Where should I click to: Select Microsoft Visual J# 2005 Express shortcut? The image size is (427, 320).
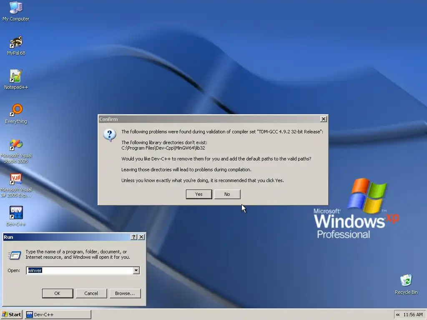click(16, 185)
